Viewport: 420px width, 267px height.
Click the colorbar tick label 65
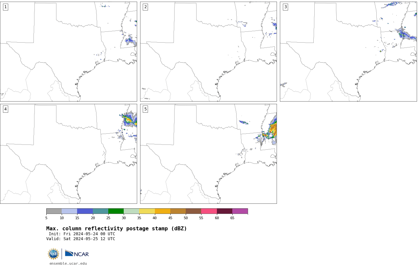coord(232,218)
